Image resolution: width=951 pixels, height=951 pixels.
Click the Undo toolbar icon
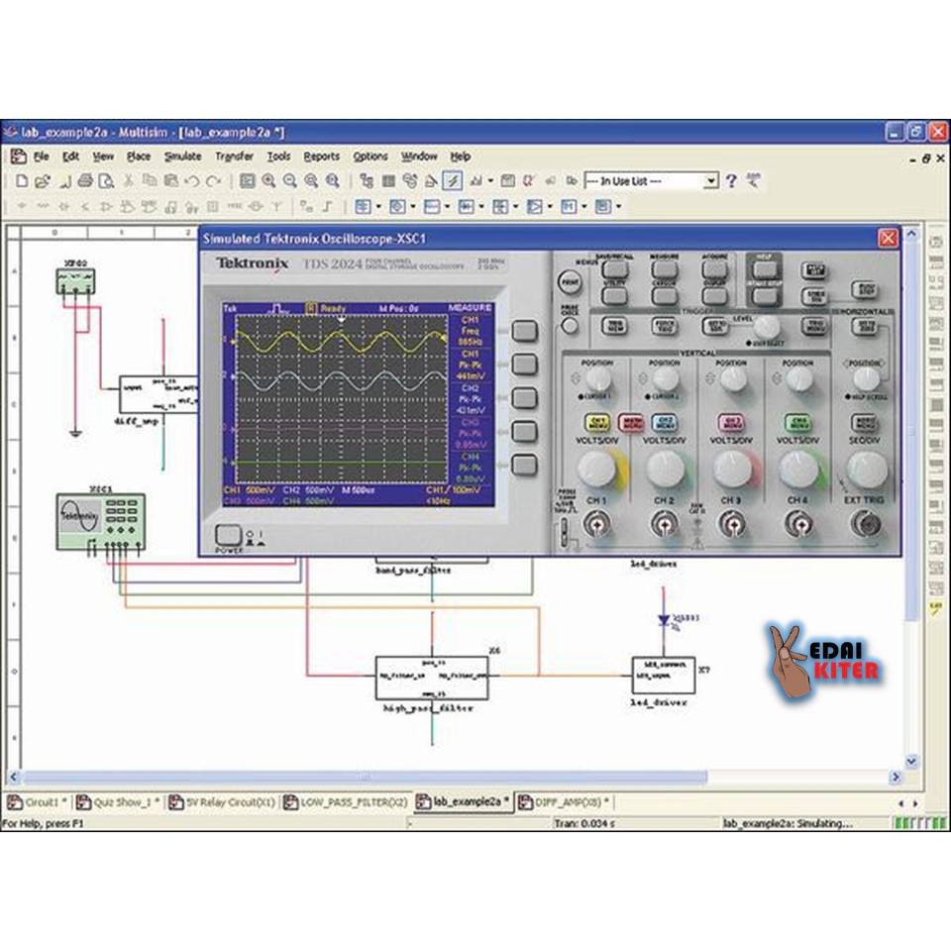click(x=192, y=181)
